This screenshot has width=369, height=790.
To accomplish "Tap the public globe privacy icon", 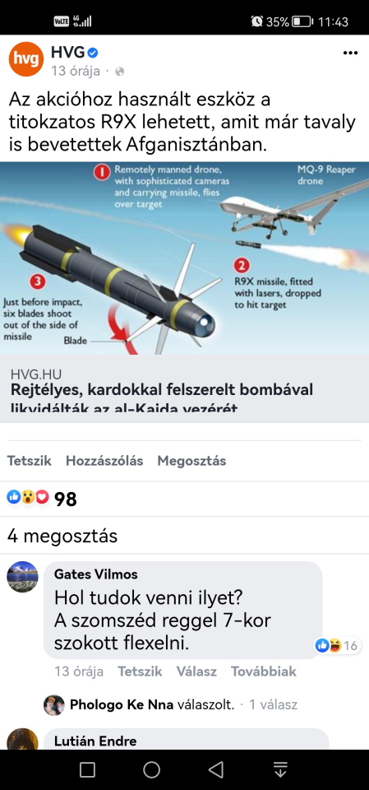I will coord(120,72).
